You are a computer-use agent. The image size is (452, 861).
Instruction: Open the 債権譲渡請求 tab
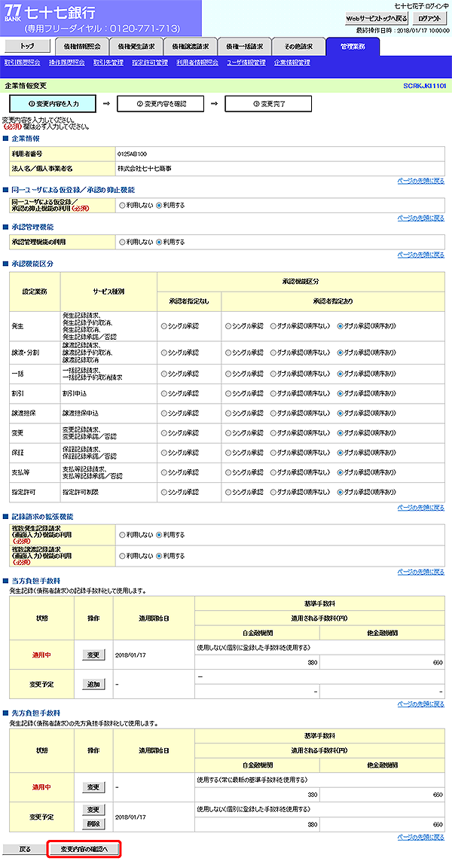[190, 47]
